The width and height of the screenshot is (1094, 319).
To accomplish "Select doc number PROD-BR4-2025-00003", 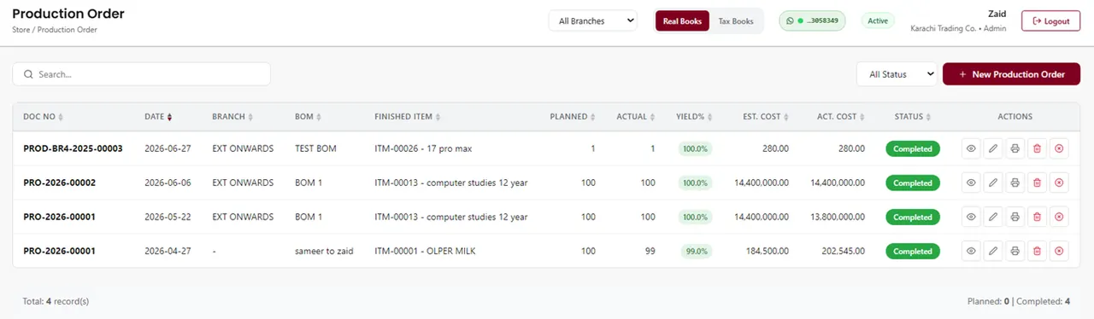I will pos(73,148).
